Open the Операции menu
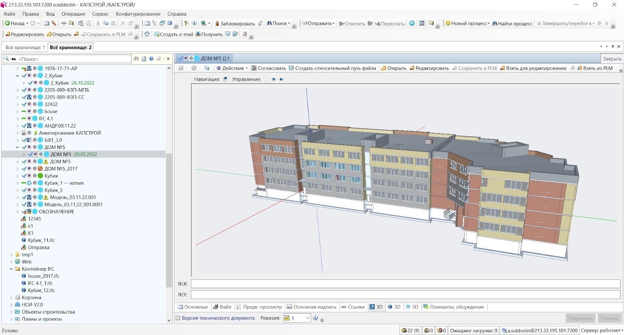 (73, 14)
